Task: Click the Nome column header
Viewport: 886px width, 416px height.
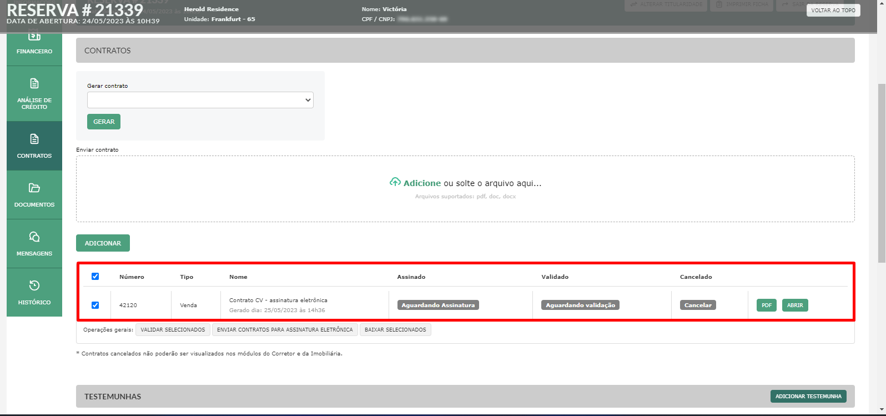Action: pyautogui.click(x=238, y=277)
